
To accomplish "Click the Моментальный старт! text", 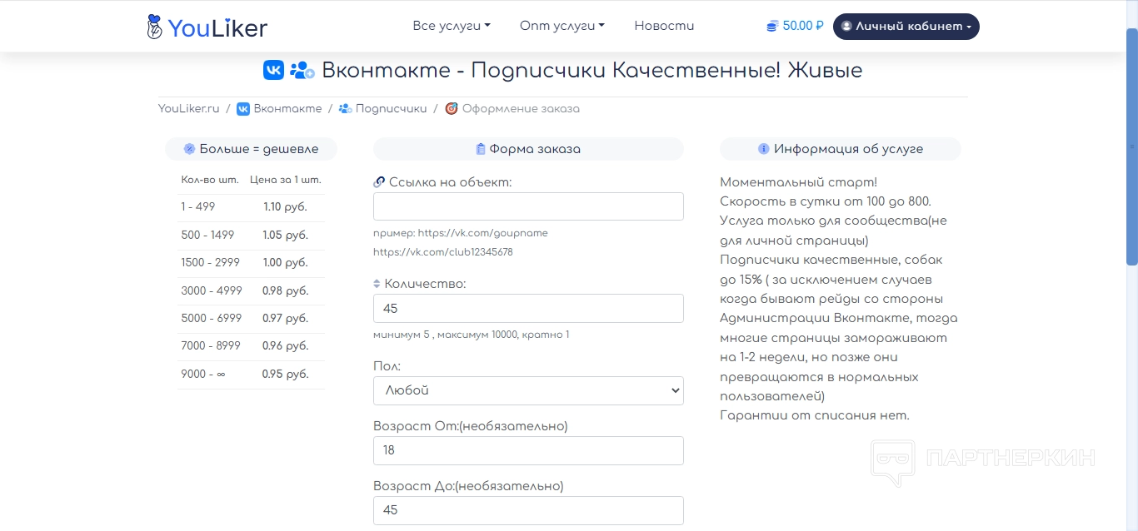I will tap(798, 182).
